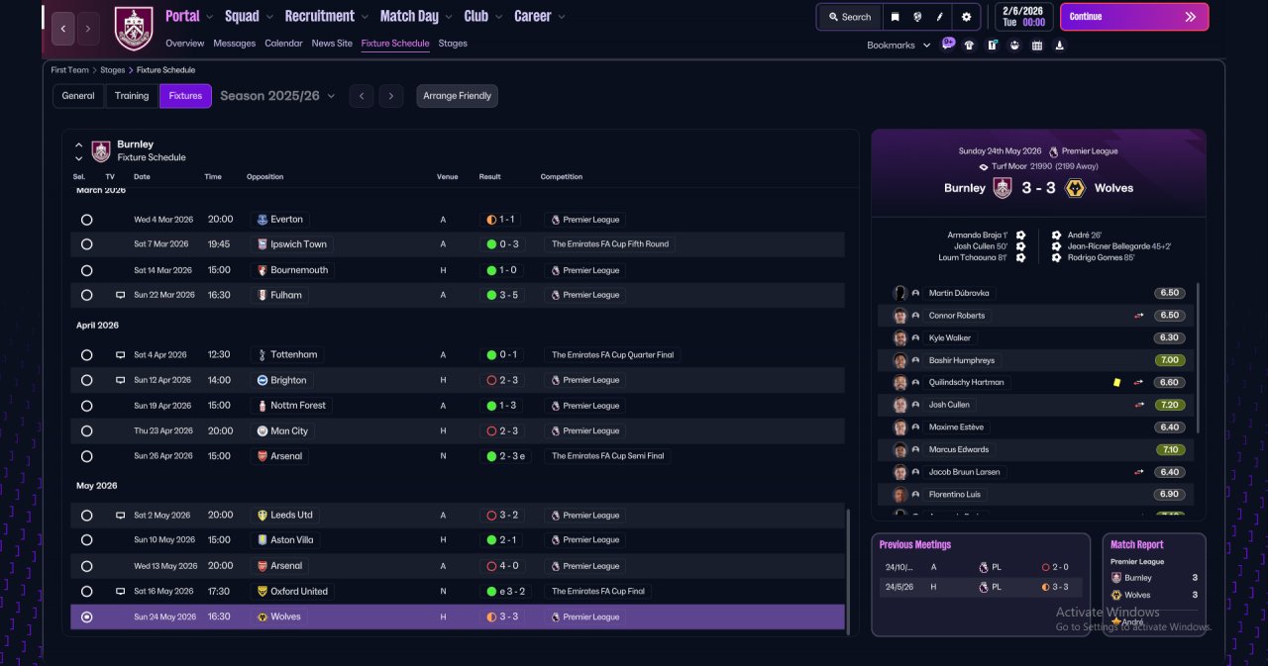Click the globe icon beside the bookmark

click(917, 17)
